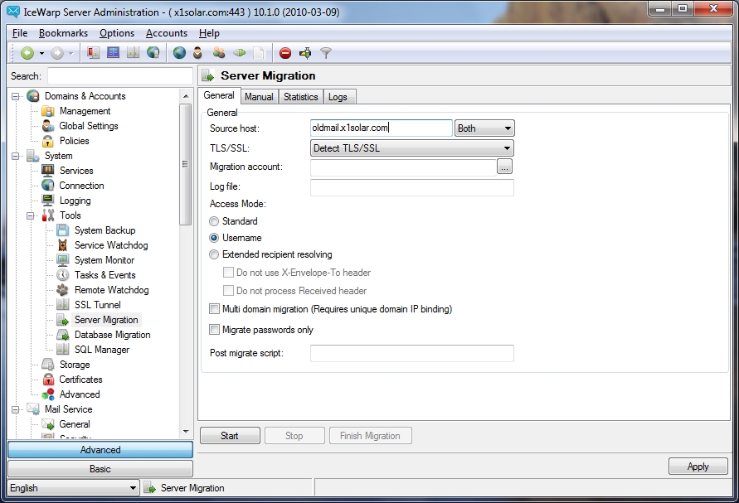Enable Multi domain migration
The width and height of the screenshot is (739, 503).
214,307
